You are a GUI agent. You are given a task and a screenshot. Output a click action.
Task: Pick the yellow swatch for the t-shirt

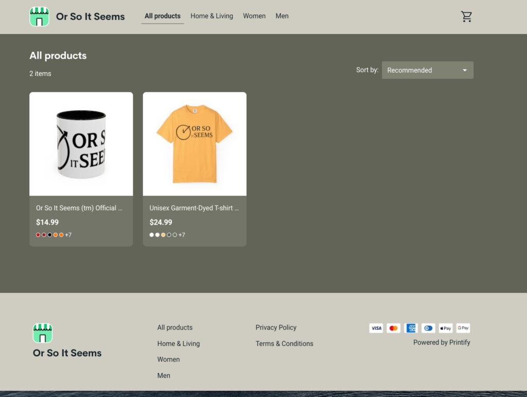pyautogui.click(x=164, y=235)
